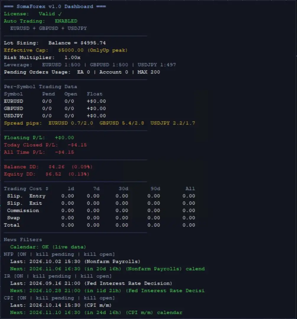This screenshot has width=297, height=319.
Task: Select the Pend column header
Action: pyautogui.click(x=48, y=94)
